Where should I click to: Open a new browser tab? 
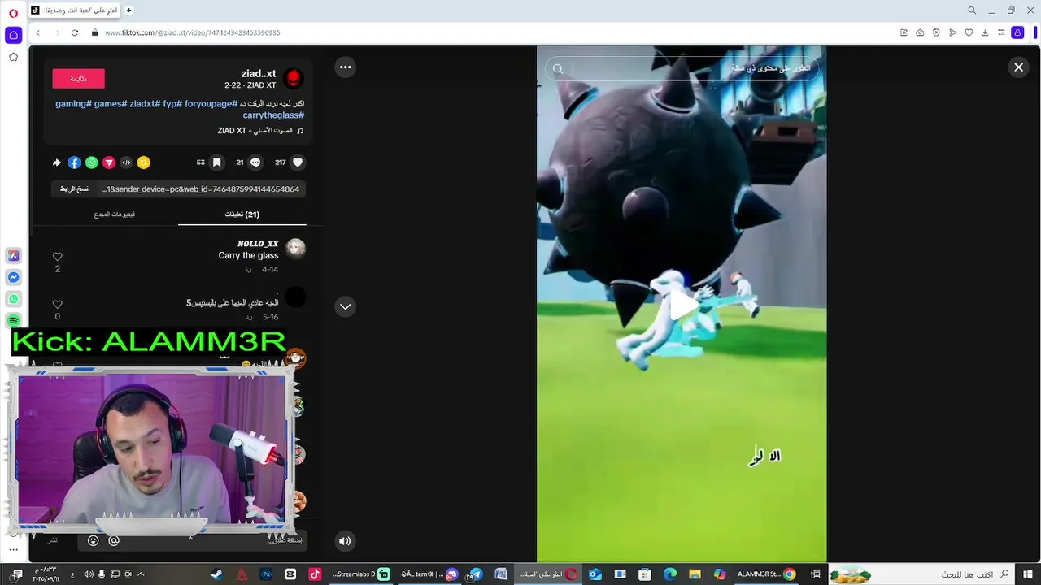tap(128, 11)
